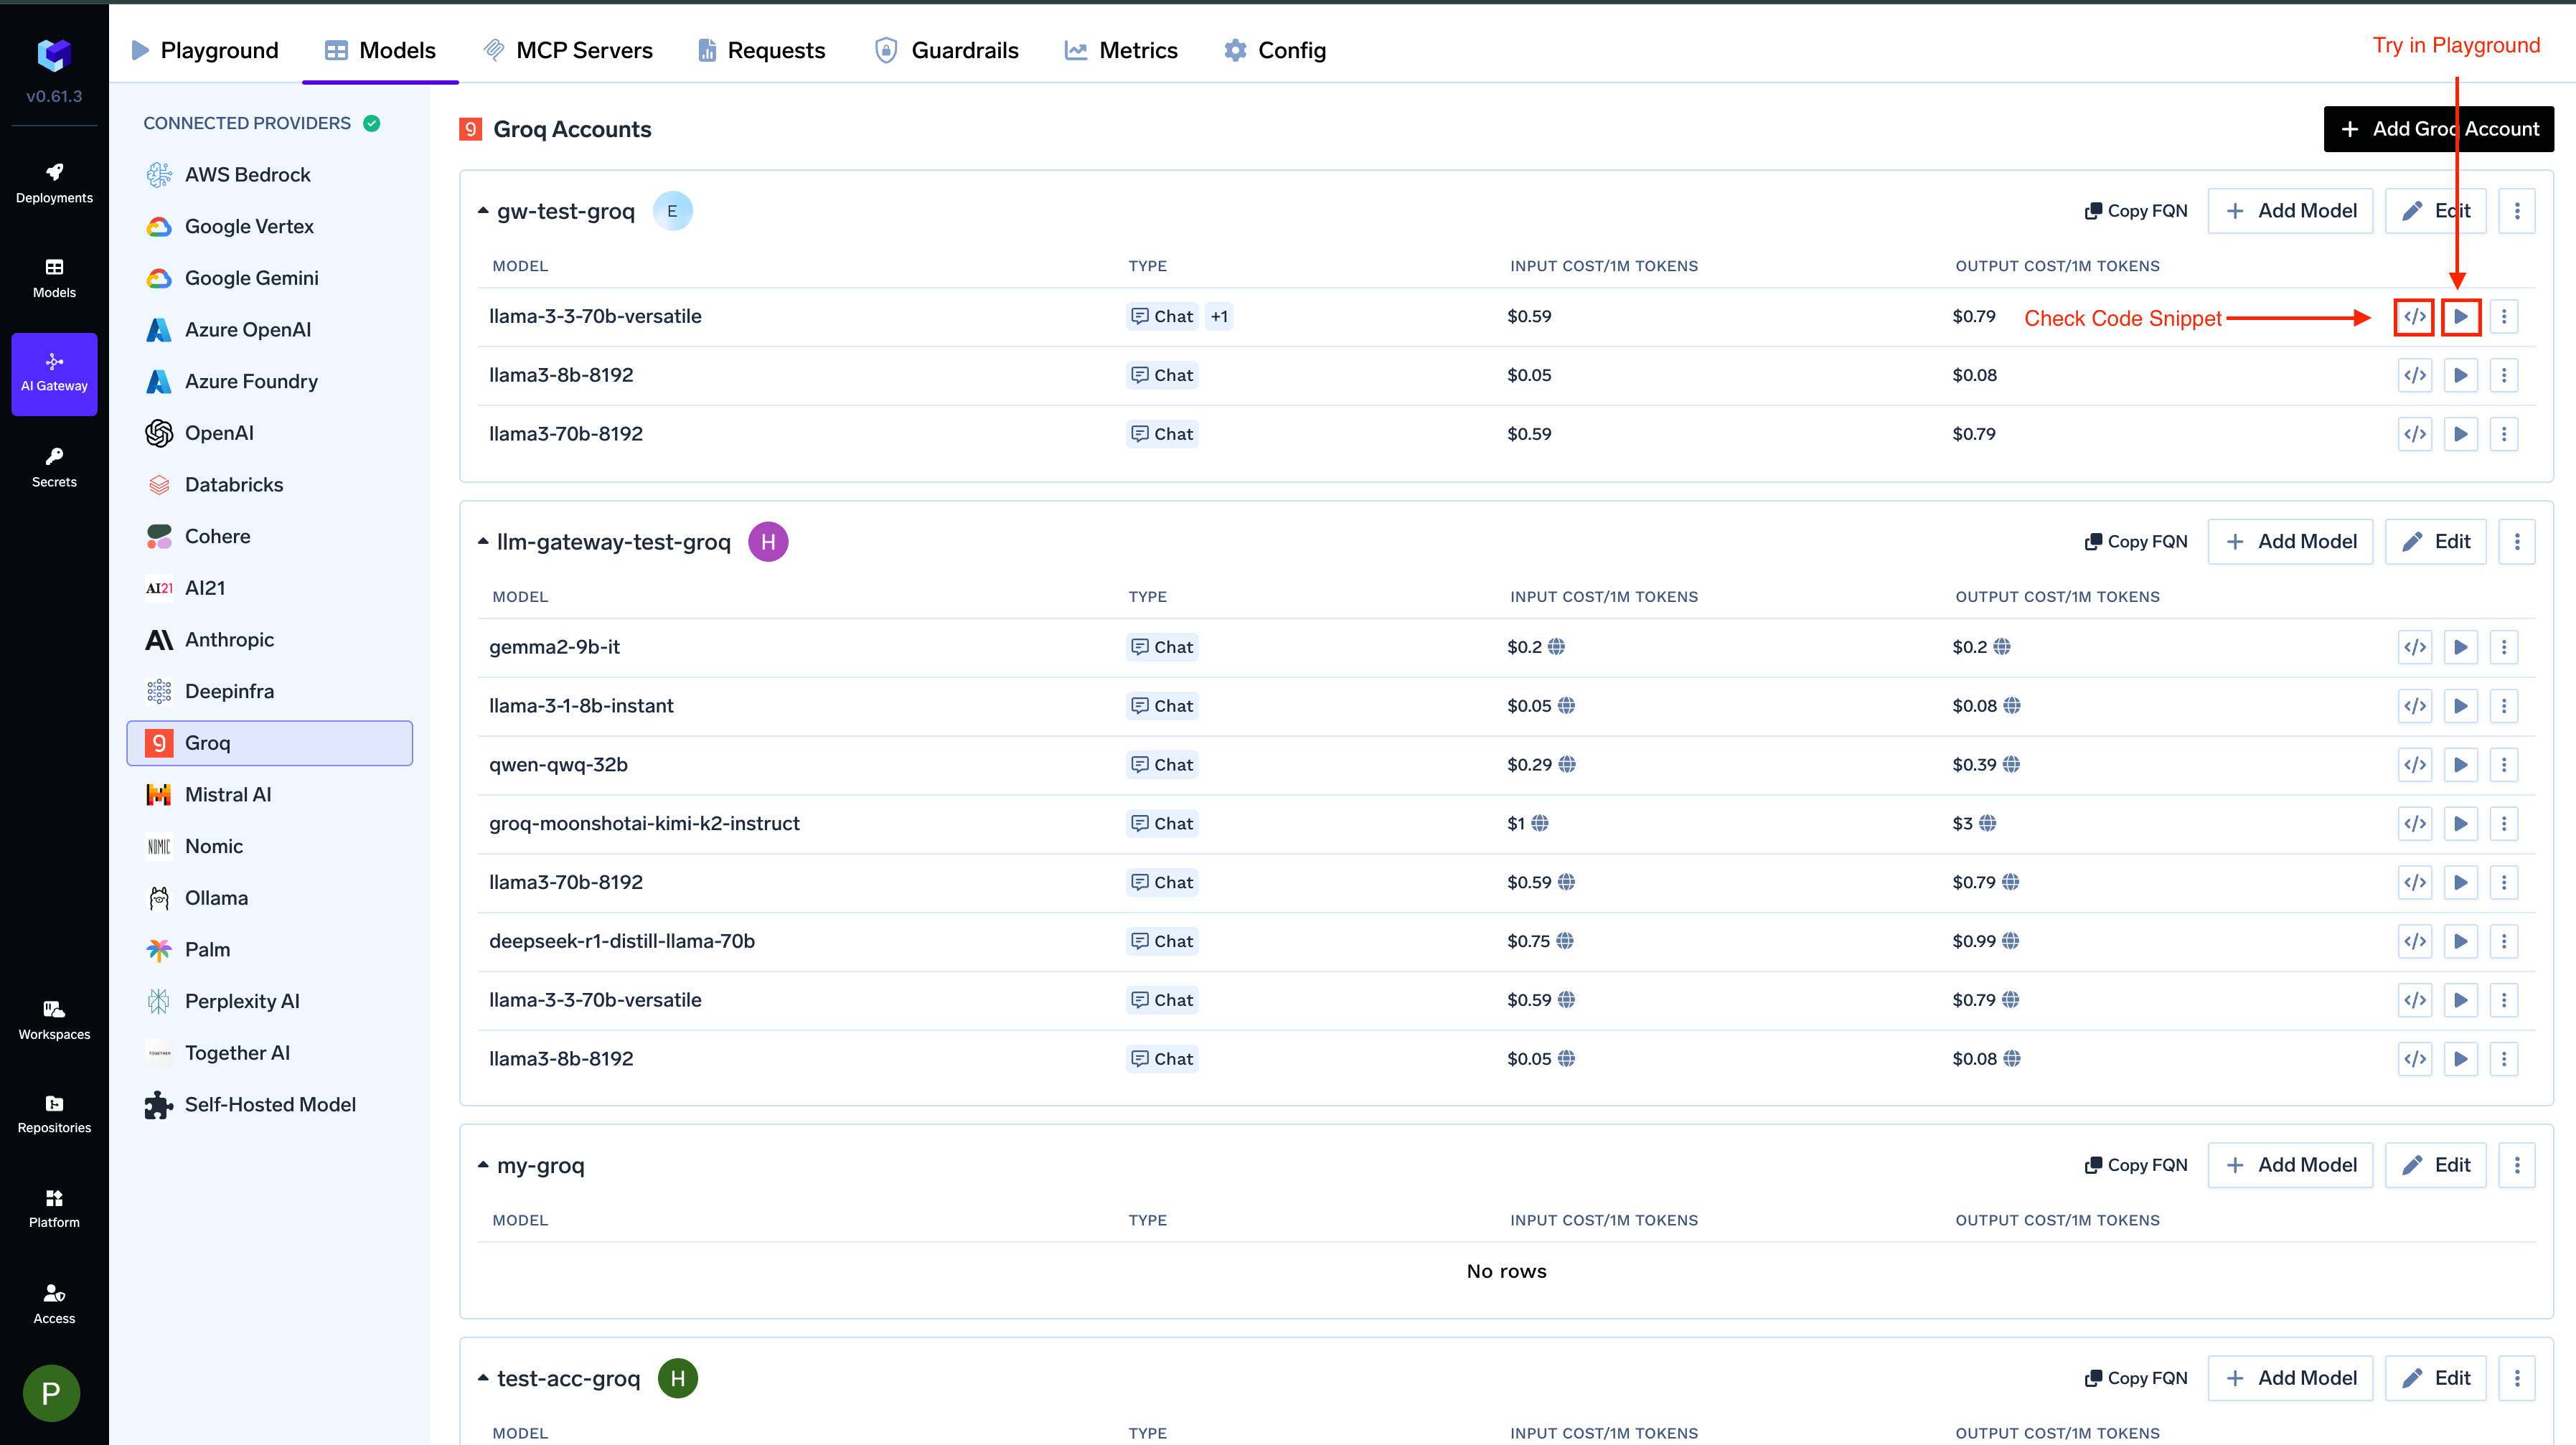Click the E owner avatar on gw-test-groq
This screenshot has width=2576, height=1445.
(x=672, y=211)
